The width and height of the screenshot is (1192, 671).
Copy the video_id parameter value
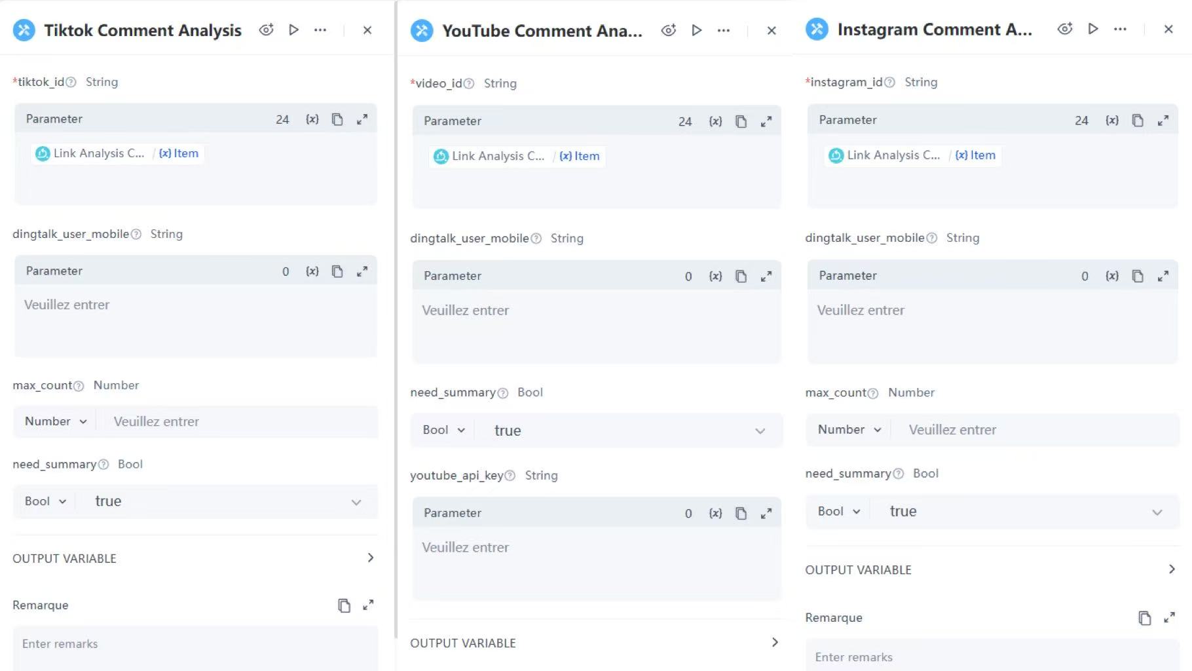coord(741,121)
